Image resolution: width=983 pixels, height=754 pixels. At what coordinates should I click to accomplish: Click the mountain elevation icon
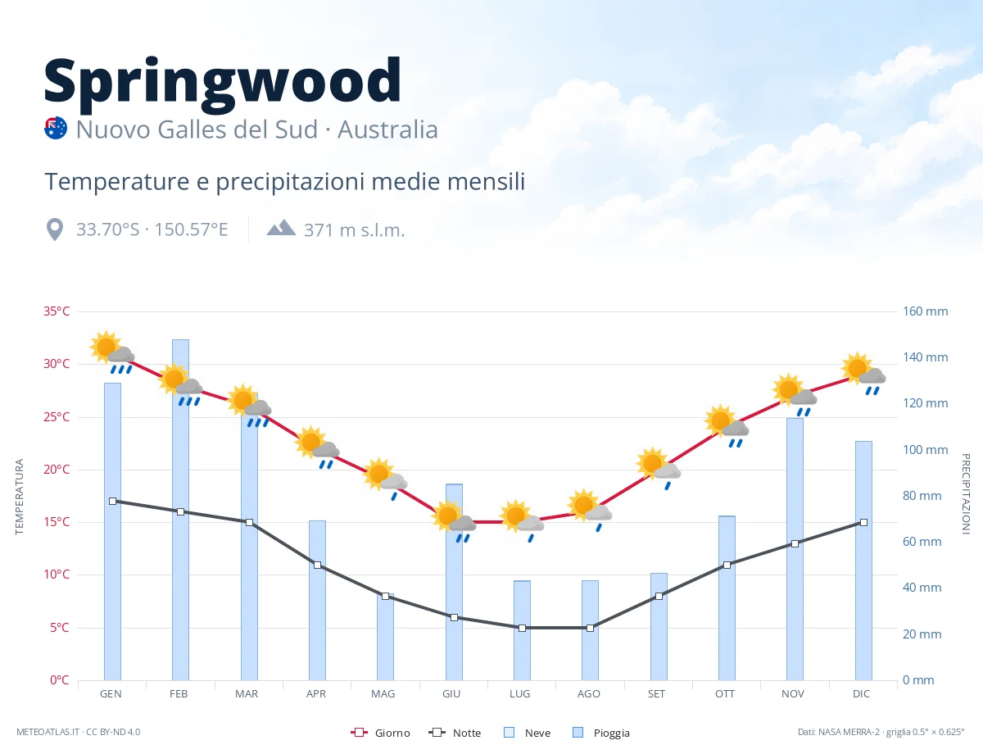tap(281, 227)
